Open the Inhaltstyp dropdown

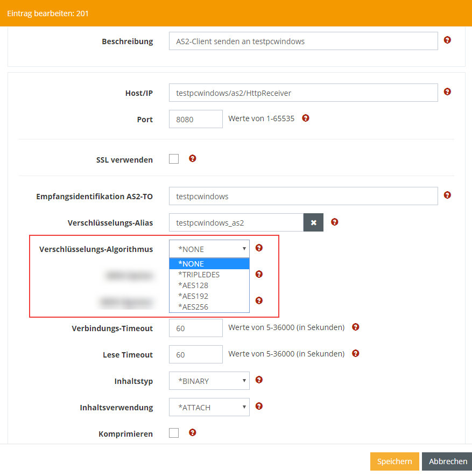(209, 381)
